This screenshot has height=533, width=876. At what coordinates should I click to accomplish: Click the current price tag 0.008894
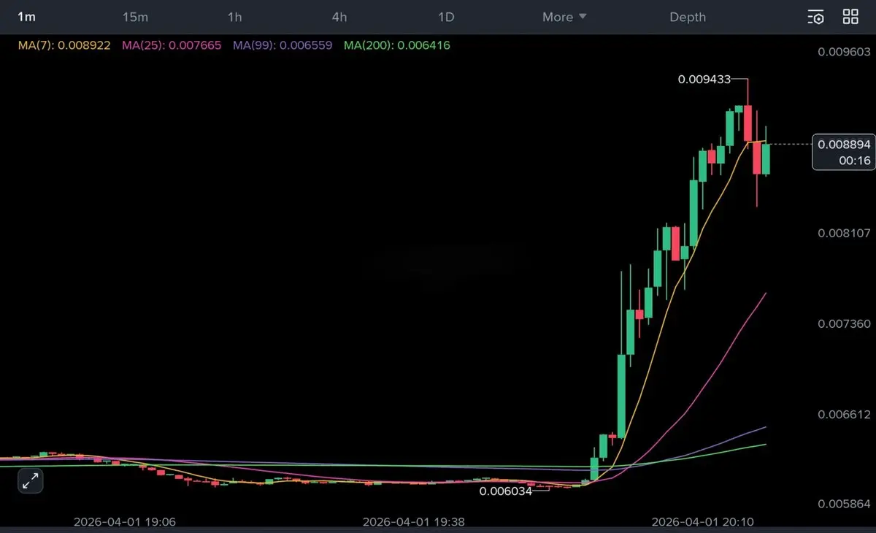coord(844,145)
